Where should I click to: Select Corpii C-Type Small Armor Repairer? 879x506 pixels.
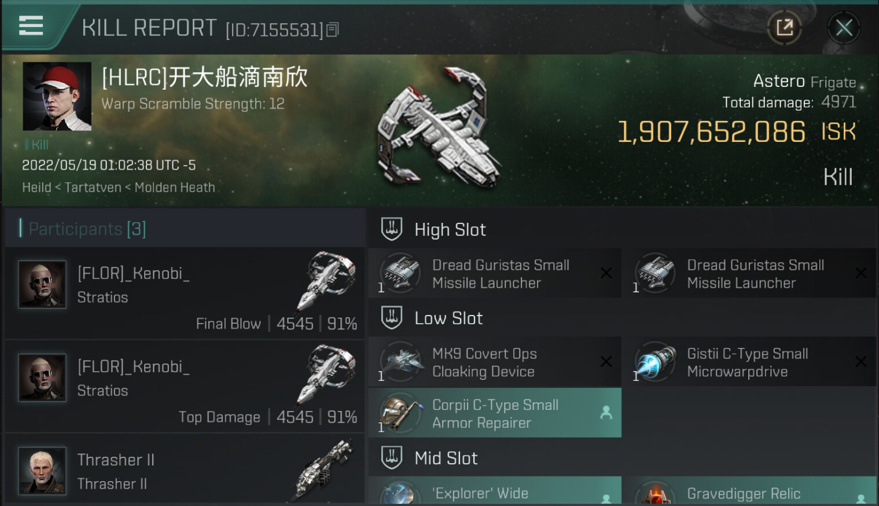[x=495, y=413]
